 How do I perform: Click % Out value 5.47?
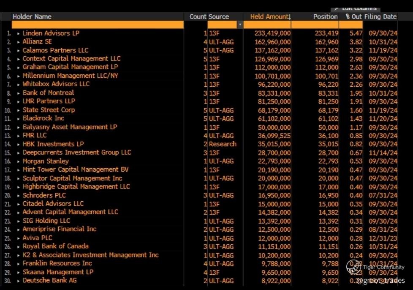[x=356, y=33]
